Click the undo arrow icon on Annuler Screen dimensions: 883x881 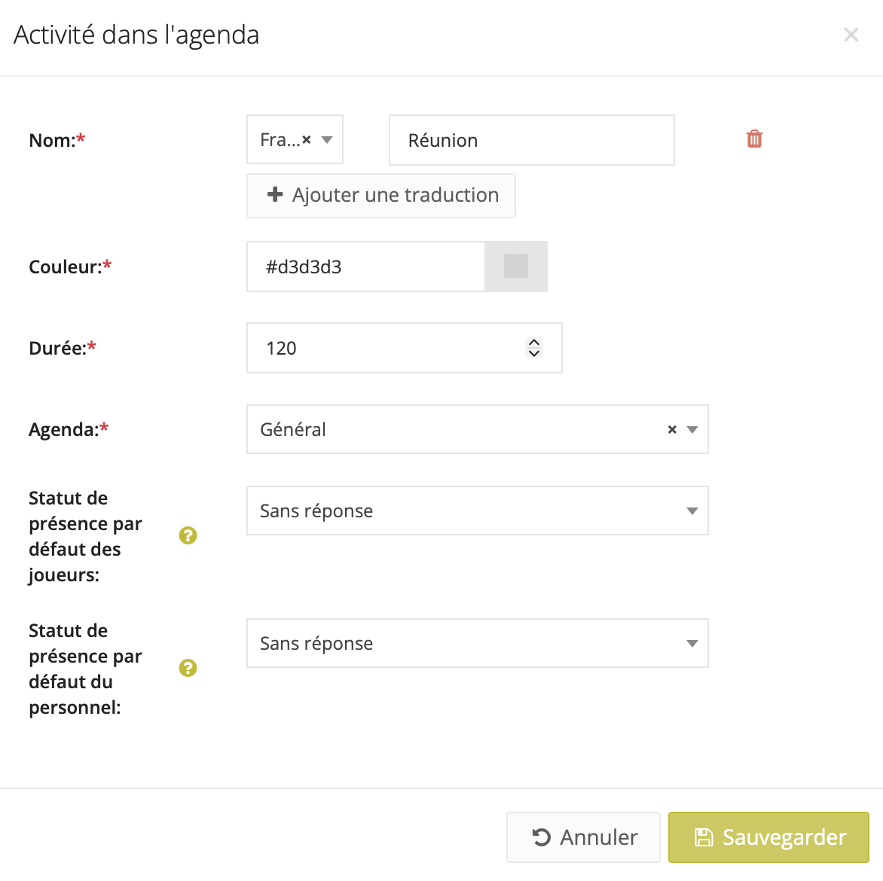(541, 837)
